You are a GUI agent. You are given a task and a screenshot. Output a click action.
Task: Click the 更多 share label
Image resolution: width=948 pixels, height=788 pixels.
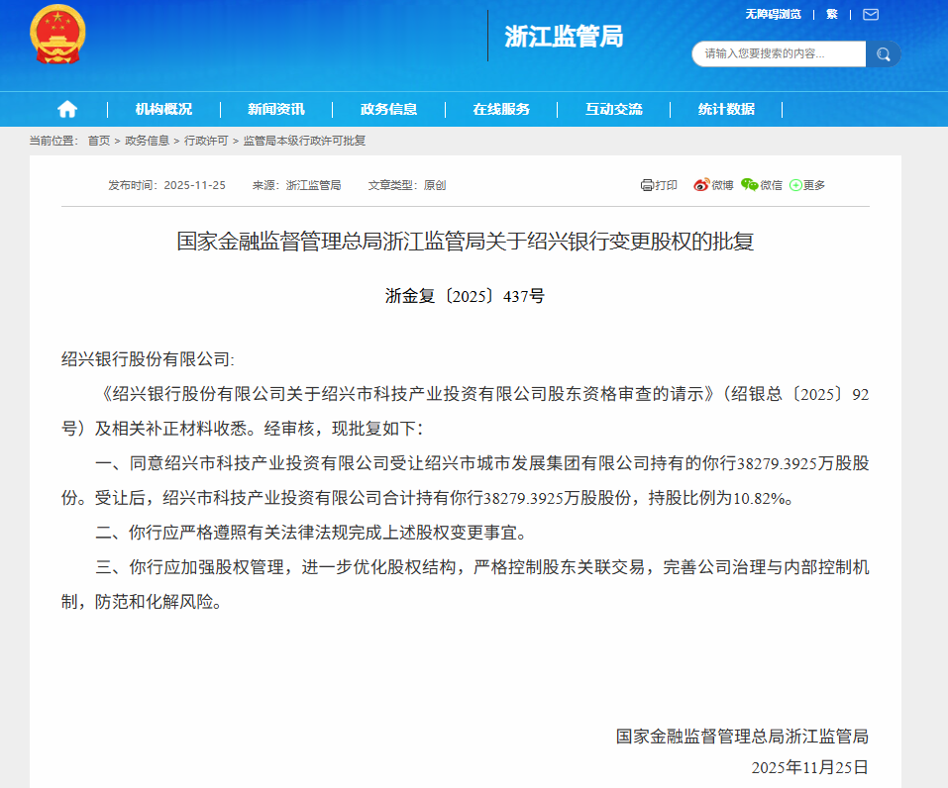814,185
